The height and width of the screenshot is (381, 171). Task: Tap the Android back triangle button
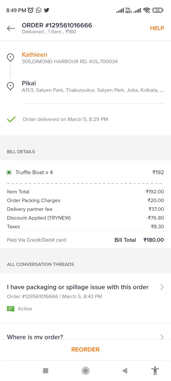tap(125, 371)
